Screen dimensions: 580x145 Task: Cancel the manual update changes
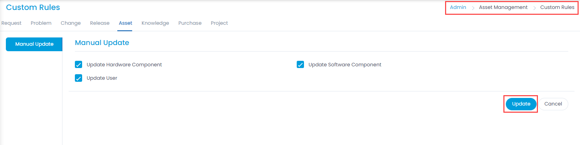coord(553,104)
